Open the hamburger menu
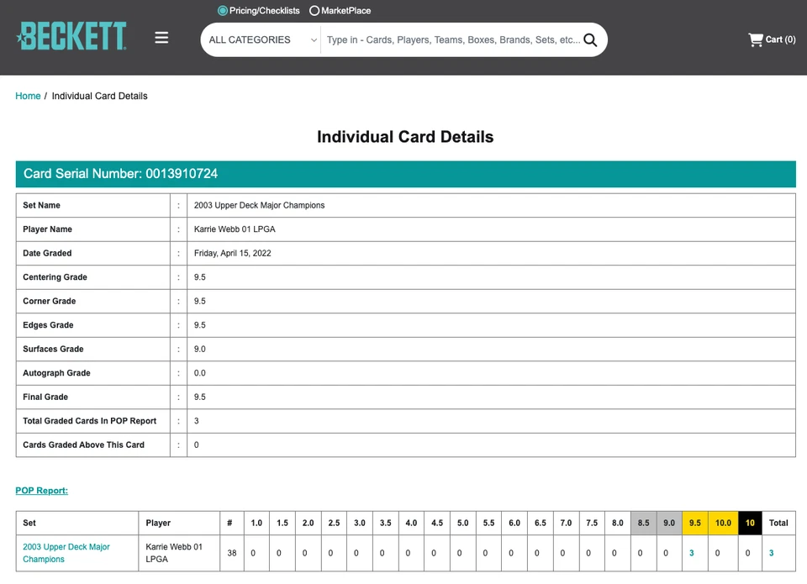The width and height of the screenshot is (807, 584). [x=161, y=38]
